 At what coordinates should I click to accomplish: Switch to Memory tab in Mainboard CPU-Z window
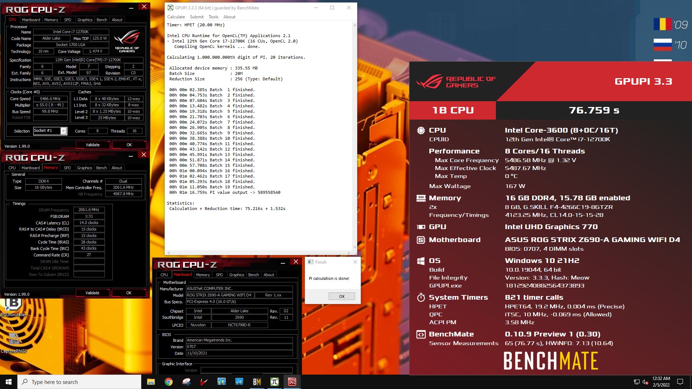point(203,275)
